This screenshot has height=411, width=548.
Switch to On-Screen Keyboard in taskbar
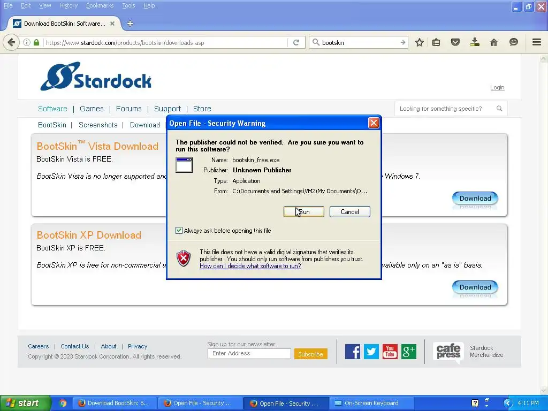372,403
